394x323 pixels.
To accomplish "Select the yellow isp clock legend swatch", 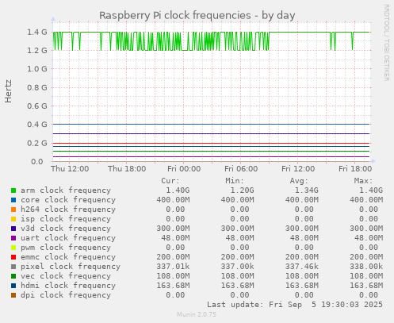I will click(13, 219).
